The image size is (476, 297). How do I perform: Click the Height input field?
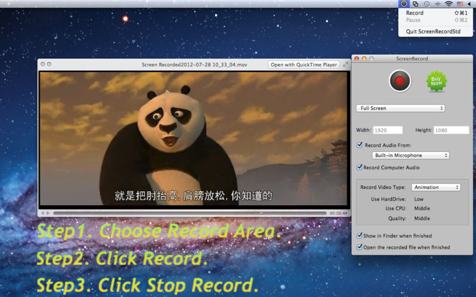pyautogui.click(x=451, y=130)
